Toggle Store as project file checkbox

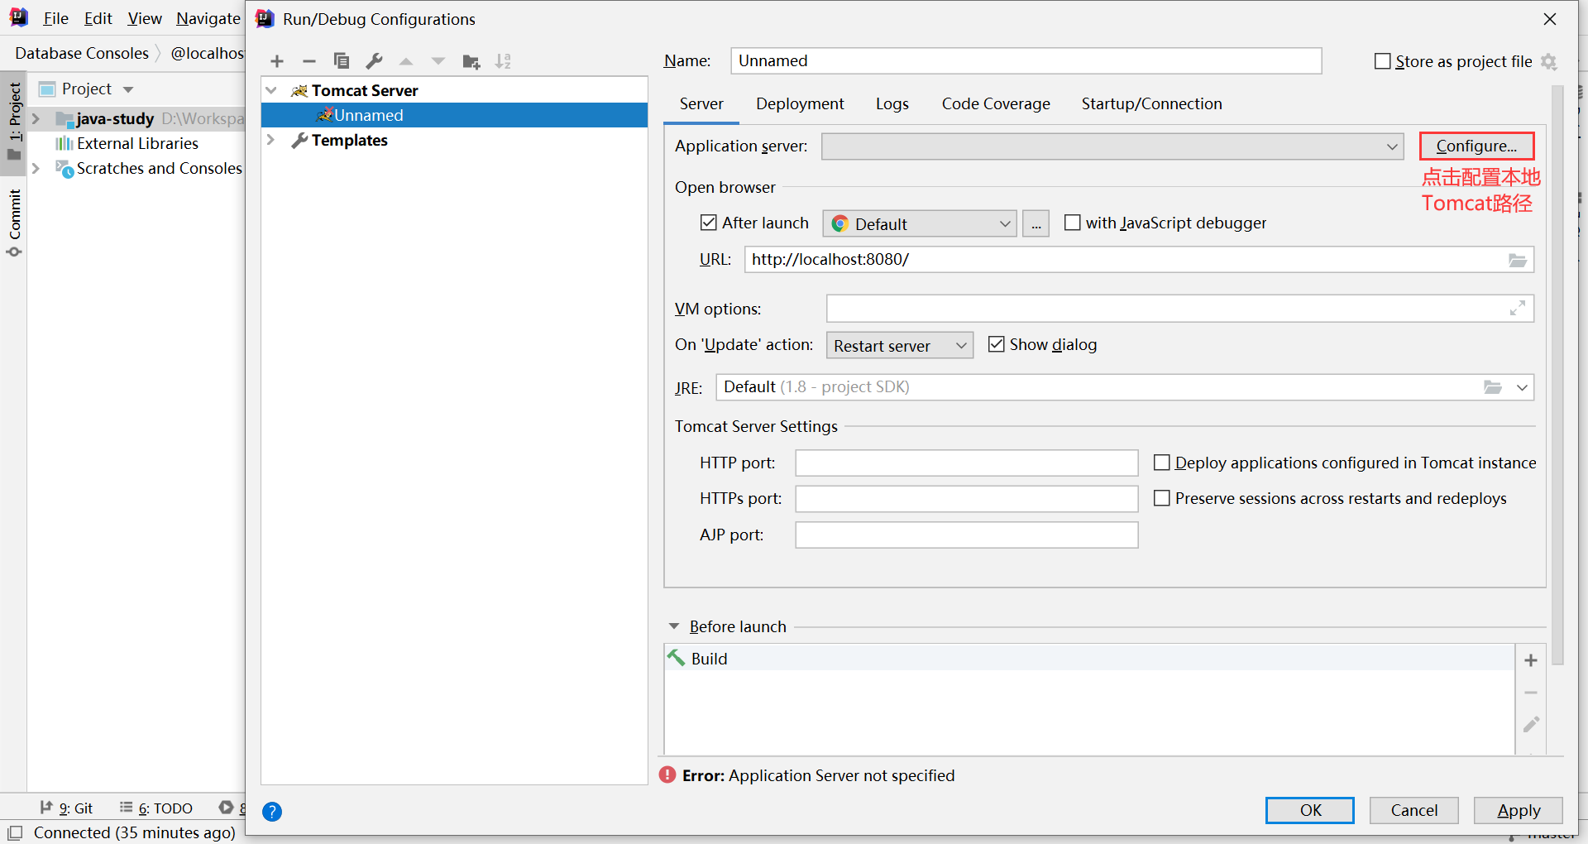[x=1382, y=61]
